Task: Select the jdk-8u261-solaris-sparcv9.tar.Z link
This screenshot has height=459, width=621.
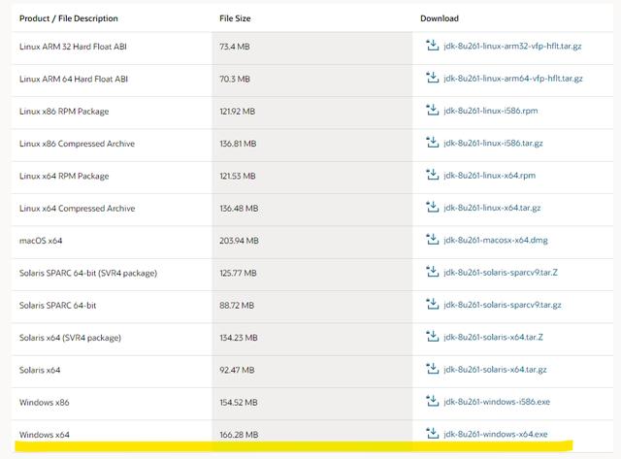Action: [501, 273]
